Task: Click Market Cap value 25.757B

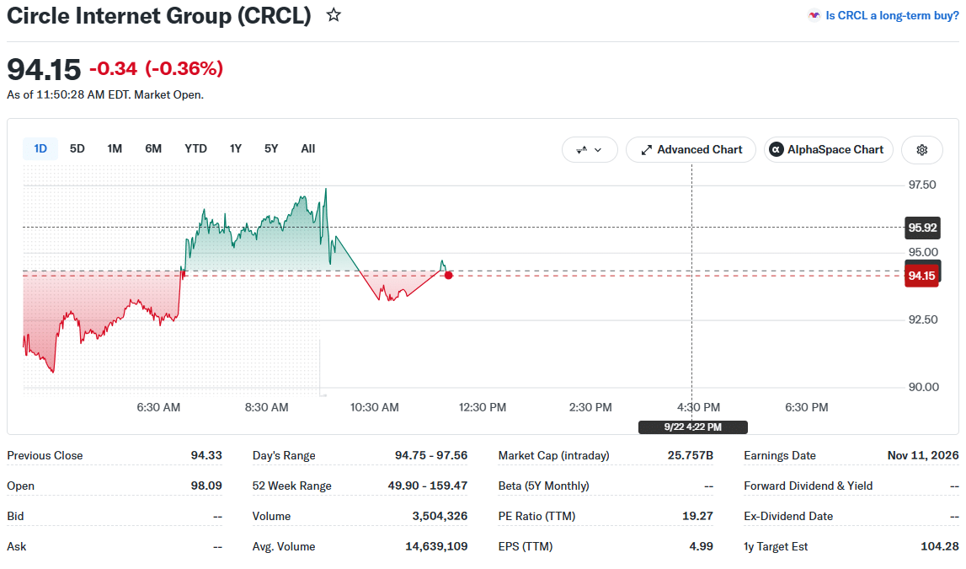Action: 691,455
